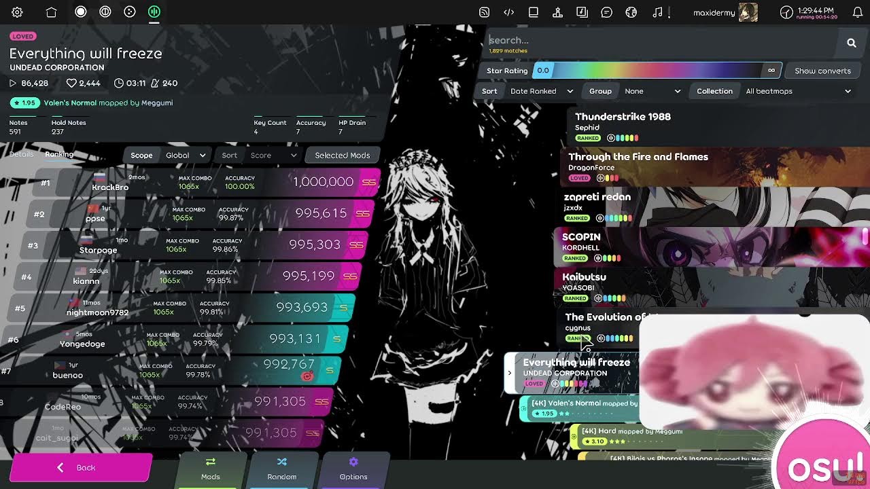Click the favourites heart count 2,444

pyautogui.click(x=83, y=83)
